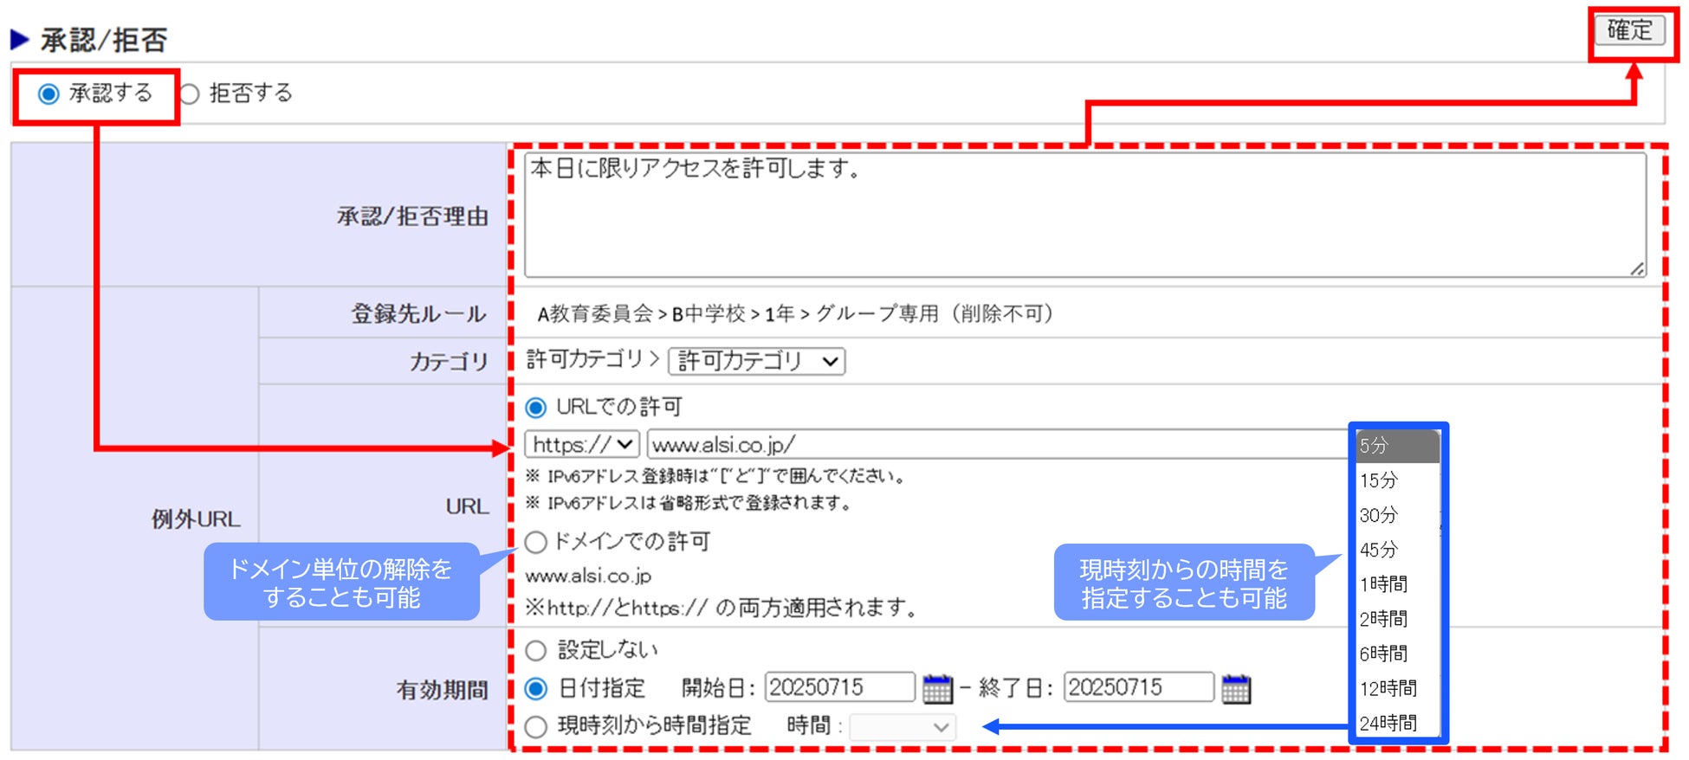Click the カテゴリ row label
This screenshot has height=760, width=1689.
click(x=450, y=362)
